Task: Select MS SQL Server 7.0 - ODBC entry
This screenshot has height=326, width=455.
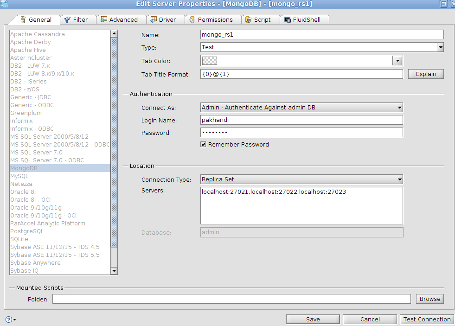Action: (x=60, y=160)
